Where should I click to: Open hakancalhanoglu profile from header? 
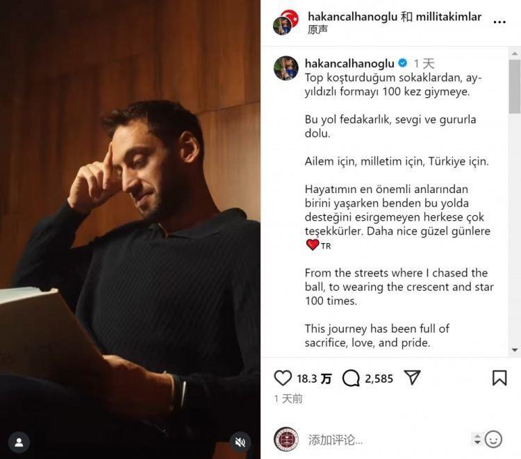(x=352, y=17)
